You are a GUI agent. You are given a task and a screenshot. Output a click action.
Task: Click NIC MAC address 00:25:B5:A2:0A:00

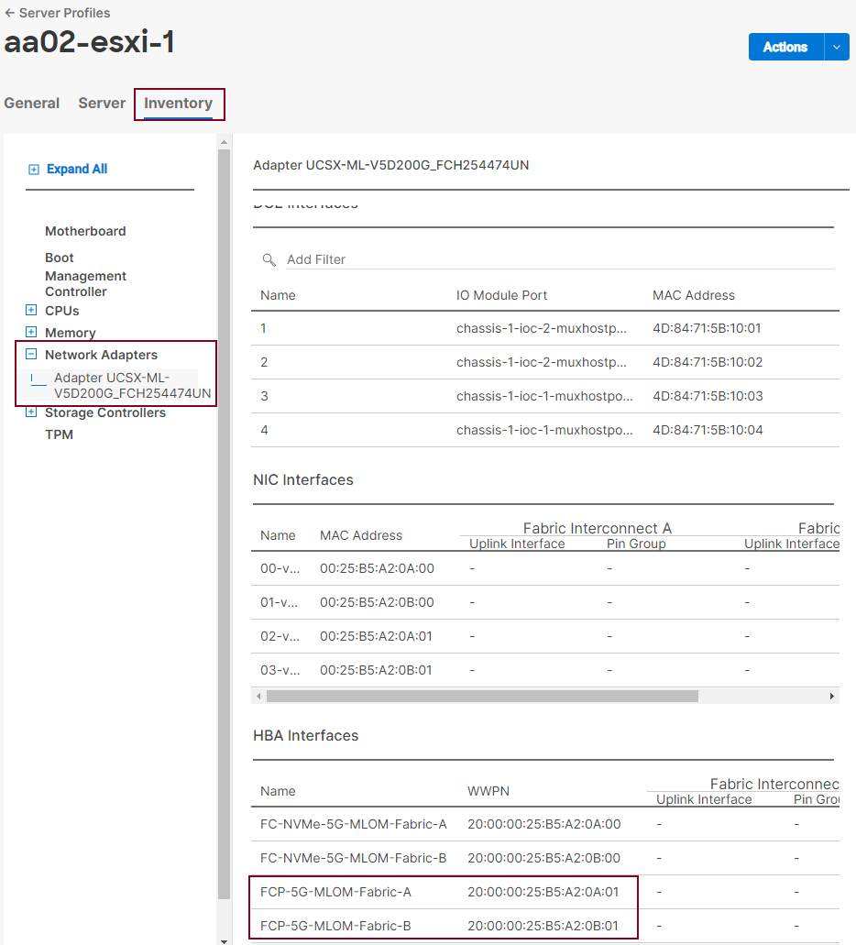[377, 568]
